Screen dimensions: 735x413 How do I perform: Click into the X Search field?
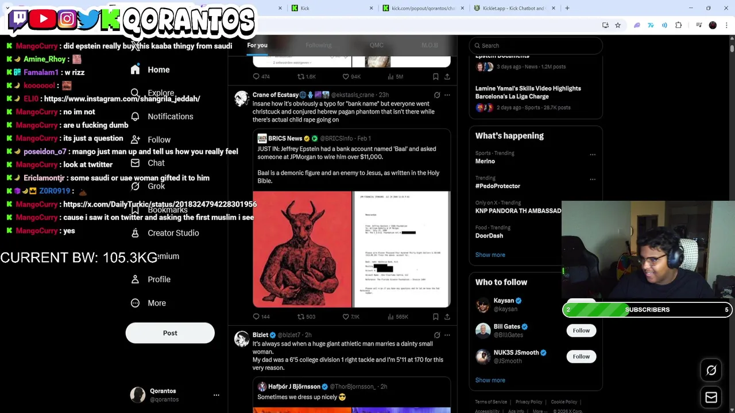(x=536, y=45)
